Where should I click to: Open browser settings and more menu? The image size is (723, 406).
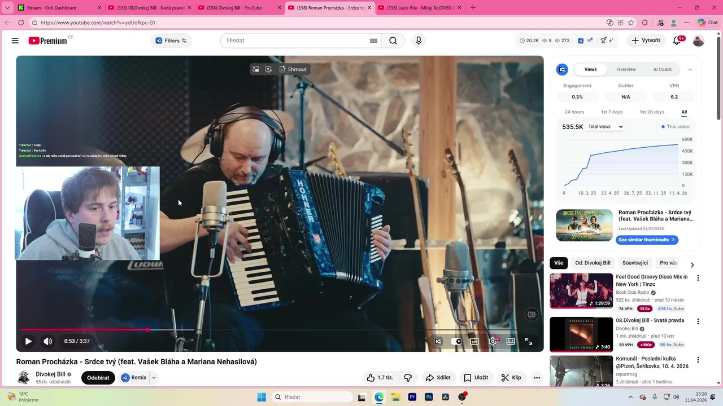[687, 23]
